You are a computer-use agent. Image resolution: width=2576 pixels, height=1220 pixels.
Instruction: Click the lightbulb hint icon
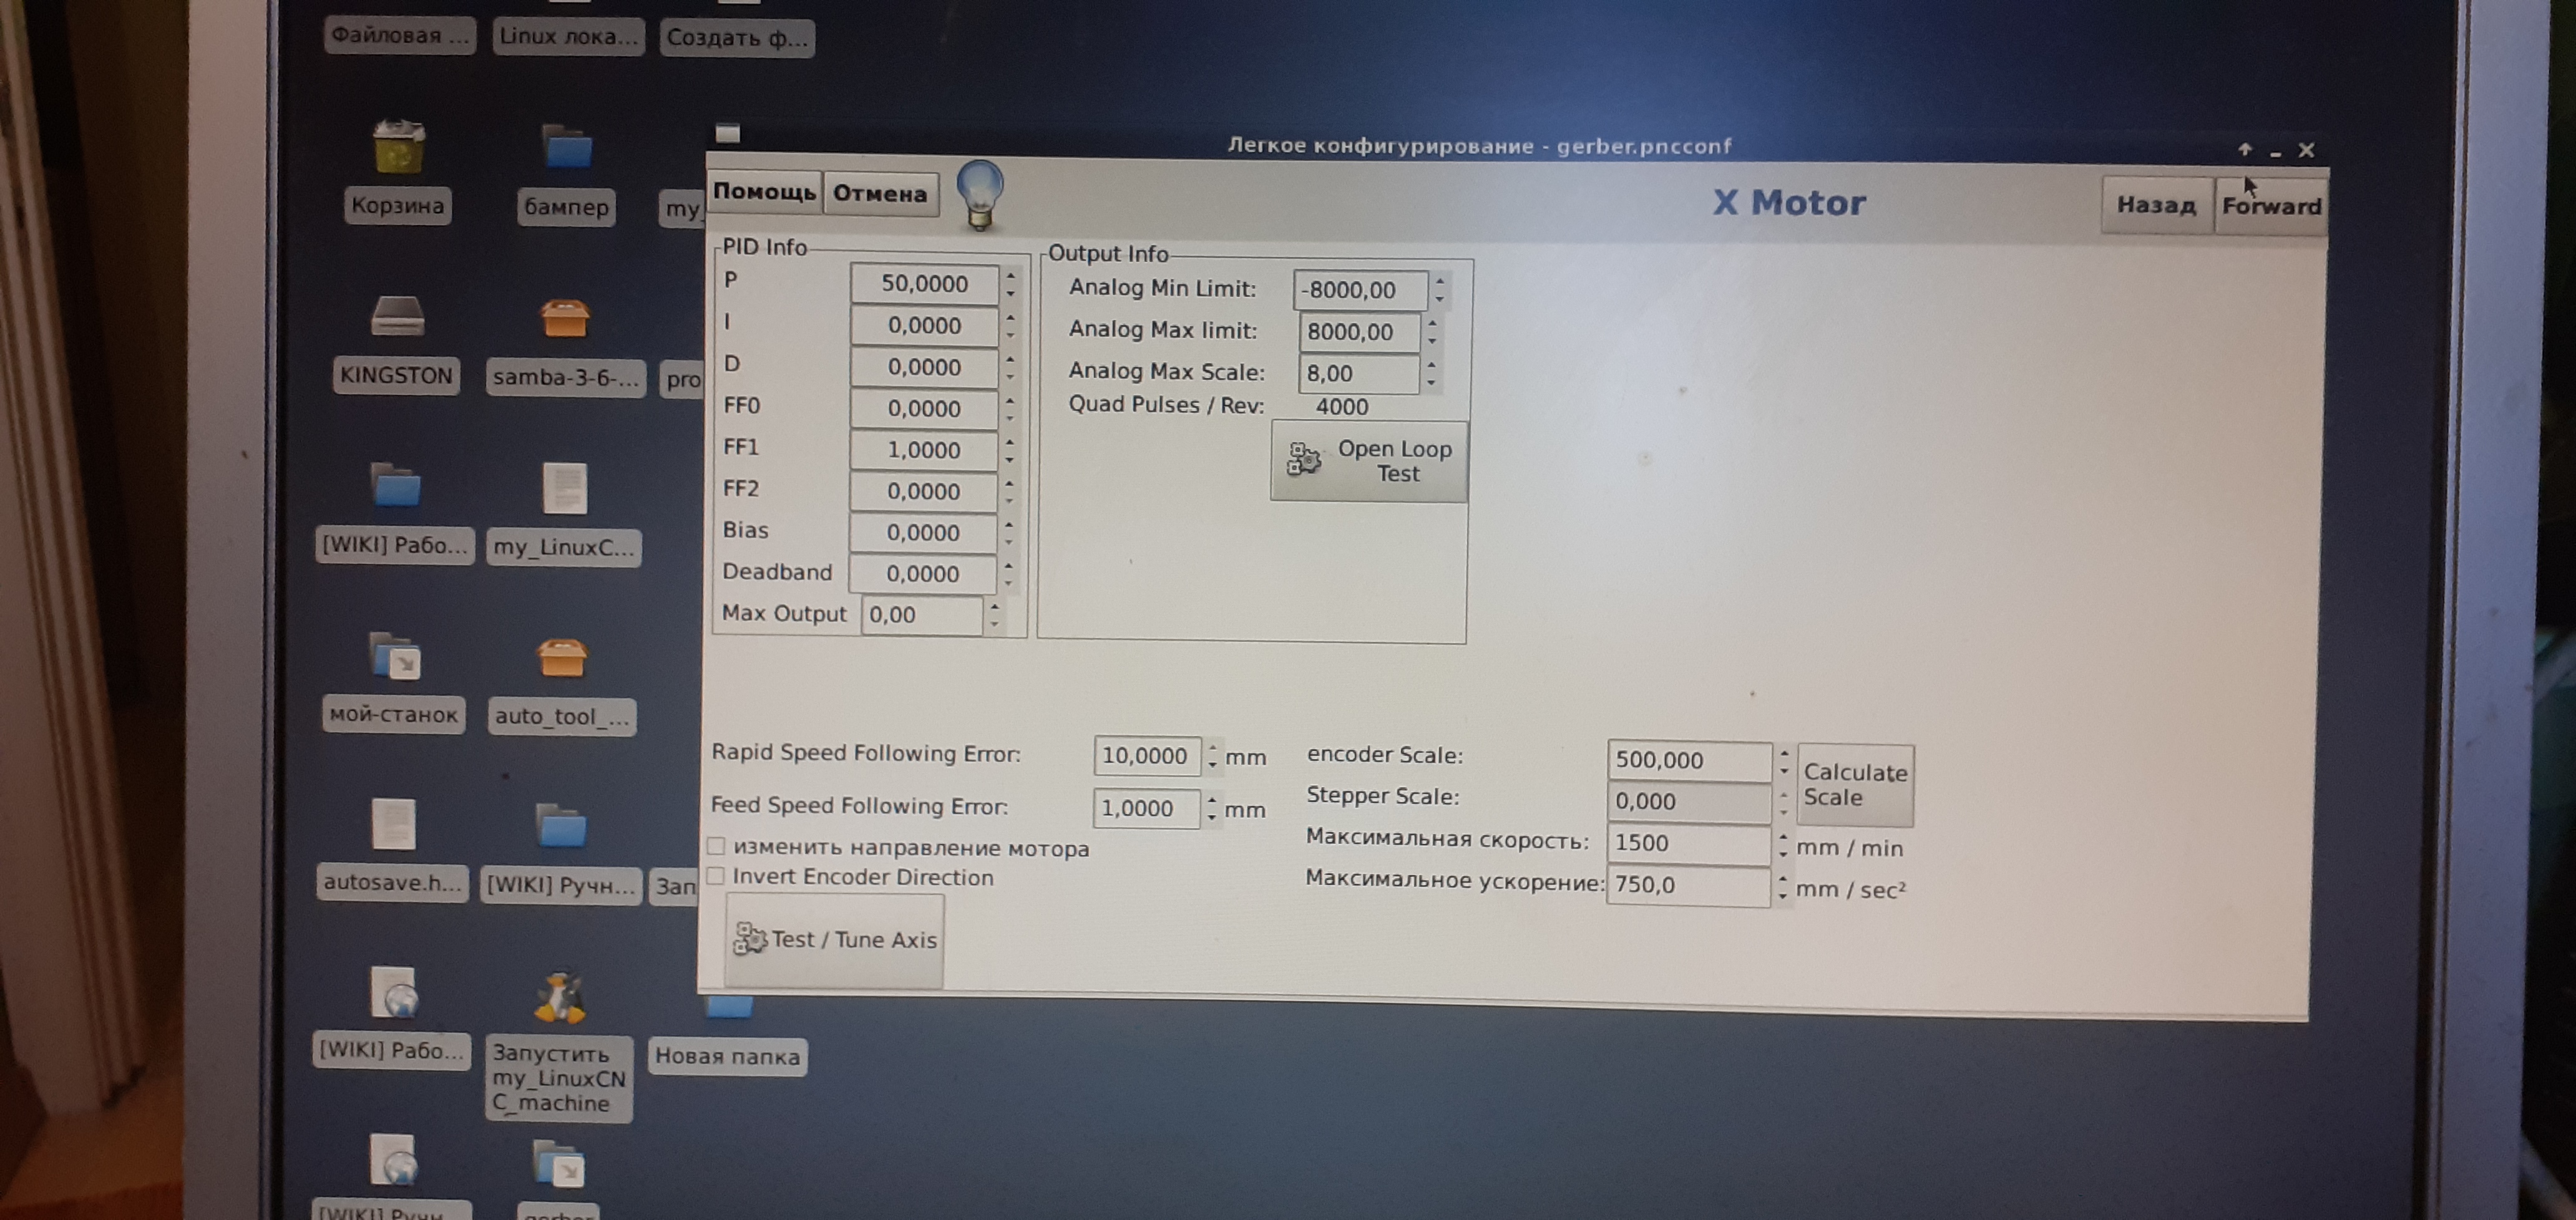pos(979,194)
